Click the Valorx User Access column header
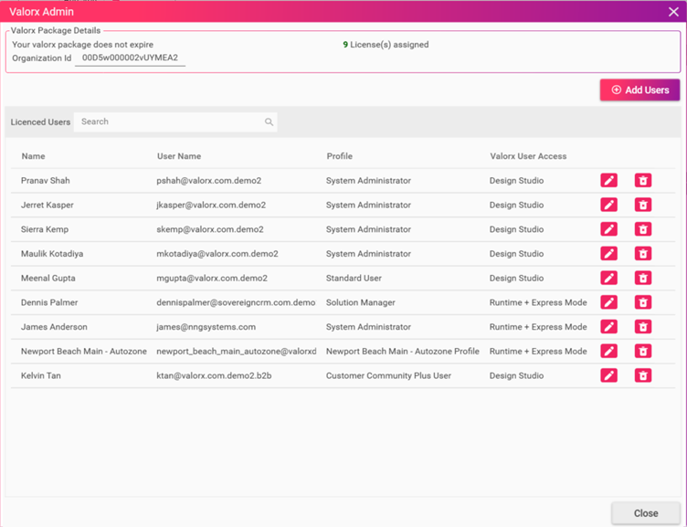This screenshot has height=527, width=687. pos(528,156)
